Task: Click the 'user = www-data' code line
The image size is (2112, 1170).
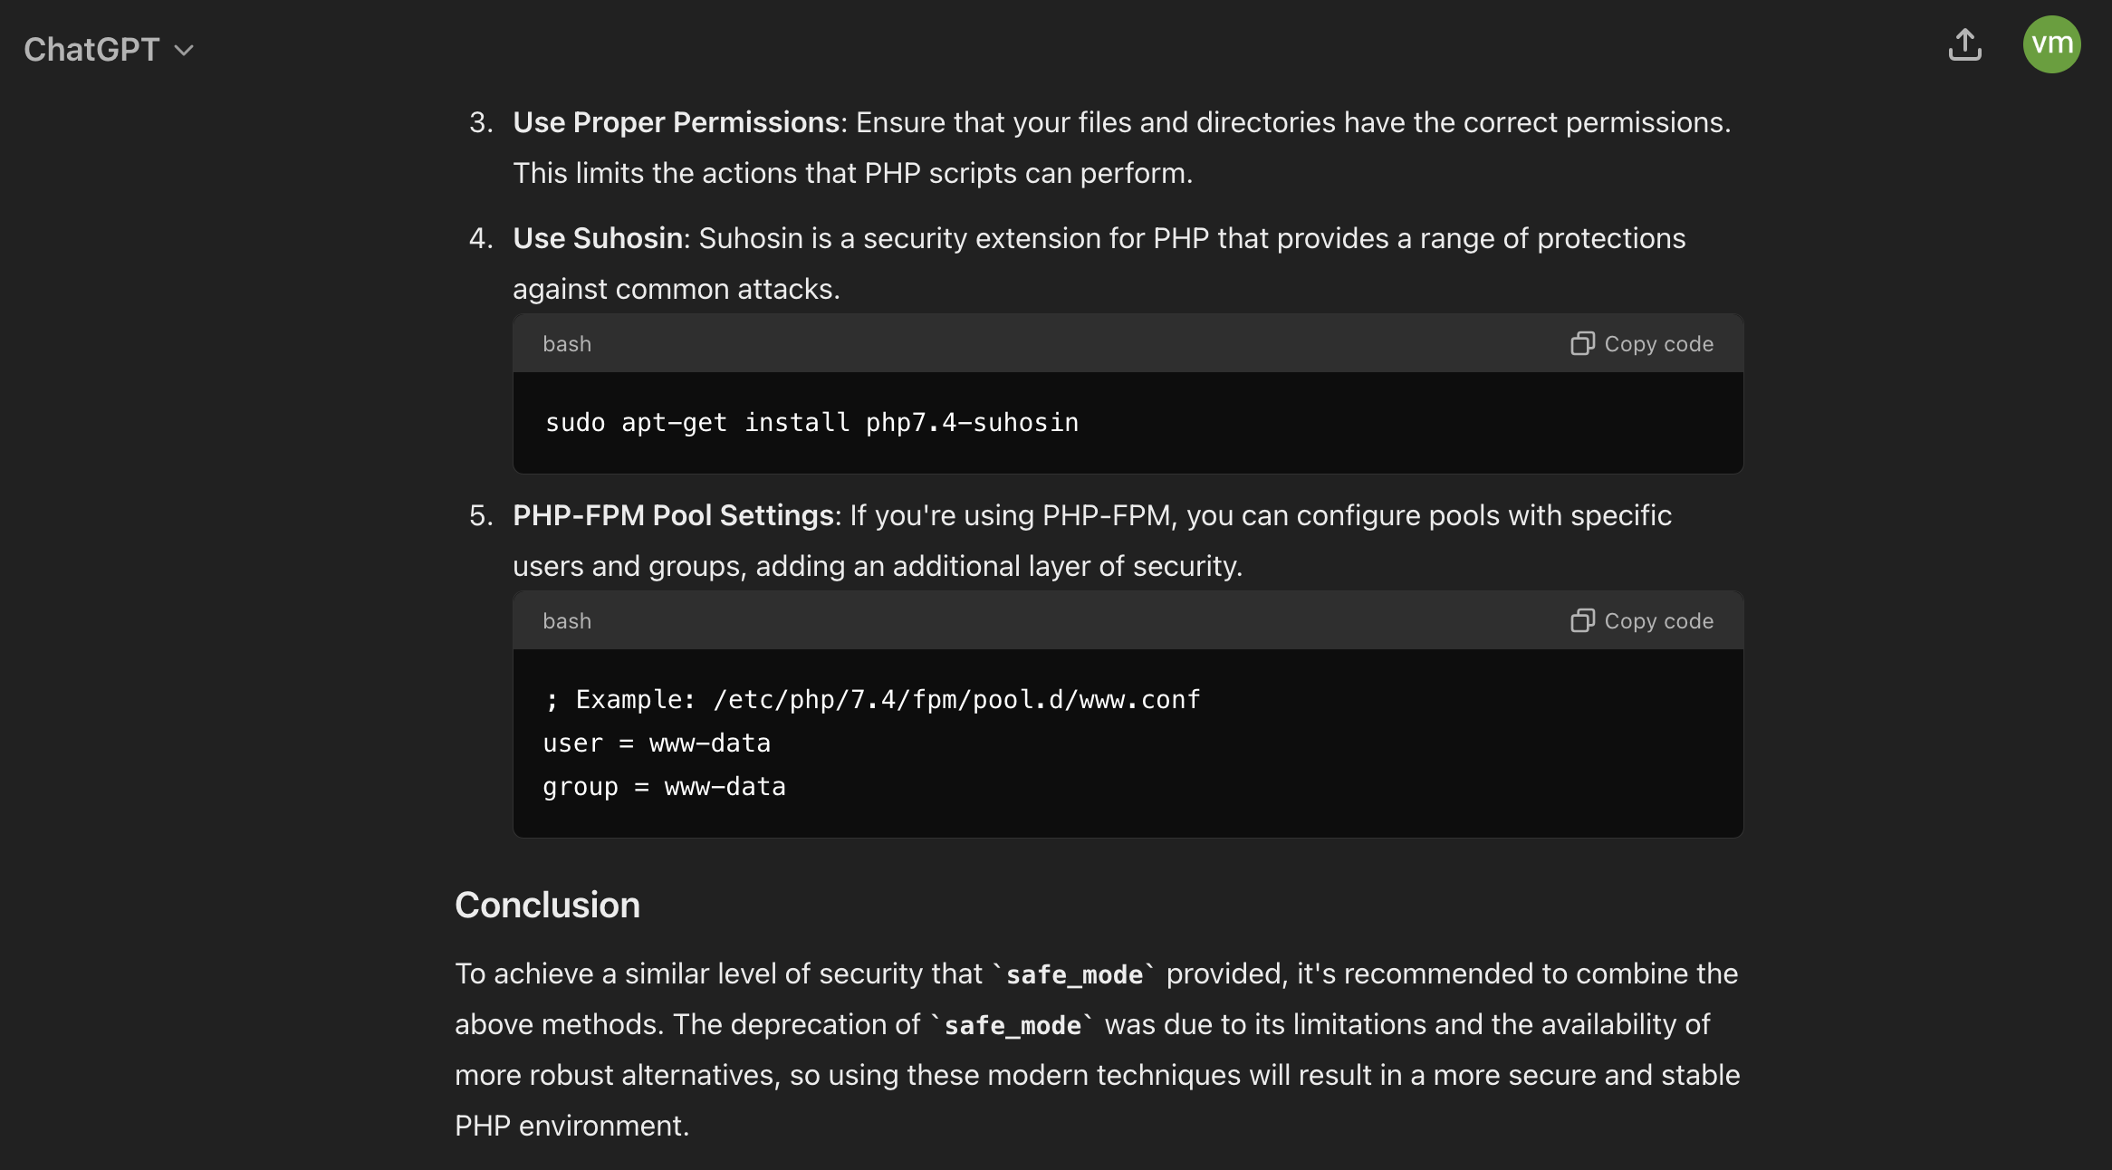Action: pos(657,743)
